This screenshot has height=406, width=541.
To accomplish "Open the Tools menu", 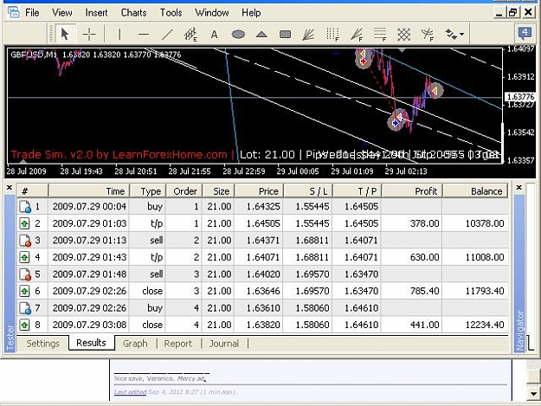I will [x=171, y=13].
